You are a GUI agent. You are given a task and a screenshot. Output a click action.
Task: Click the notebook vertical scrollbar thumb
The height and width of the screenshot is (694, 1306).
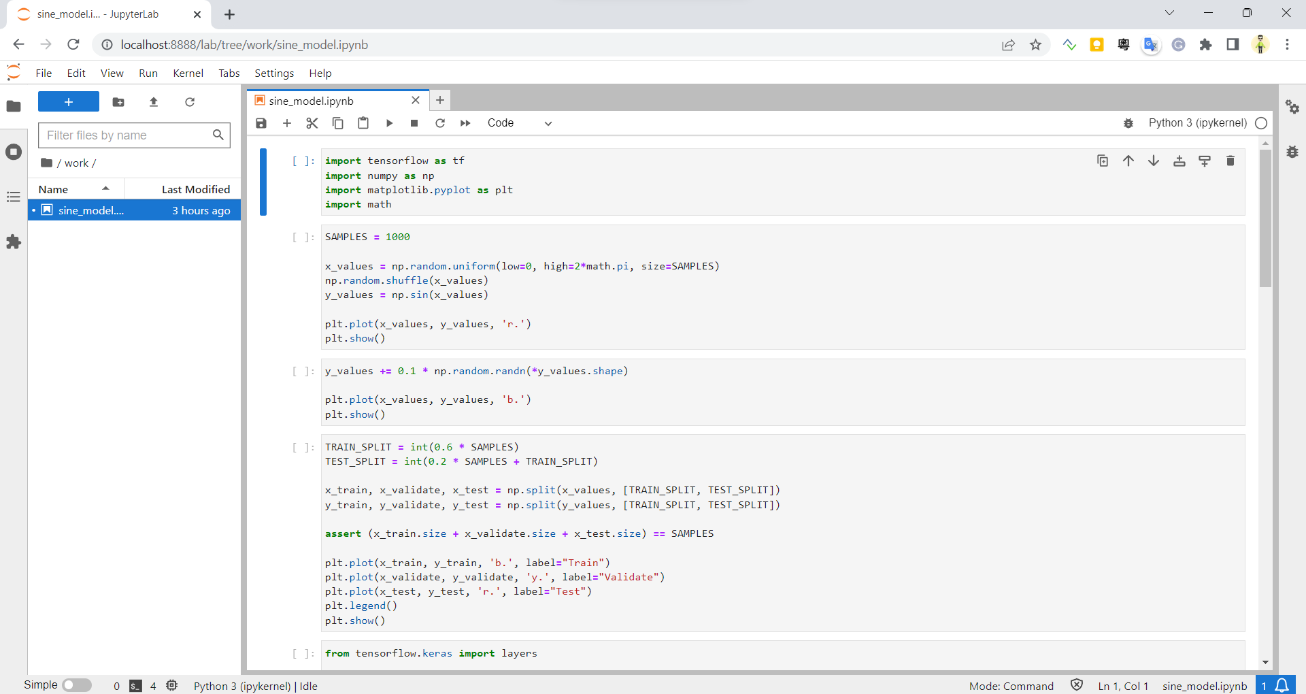1265,218
